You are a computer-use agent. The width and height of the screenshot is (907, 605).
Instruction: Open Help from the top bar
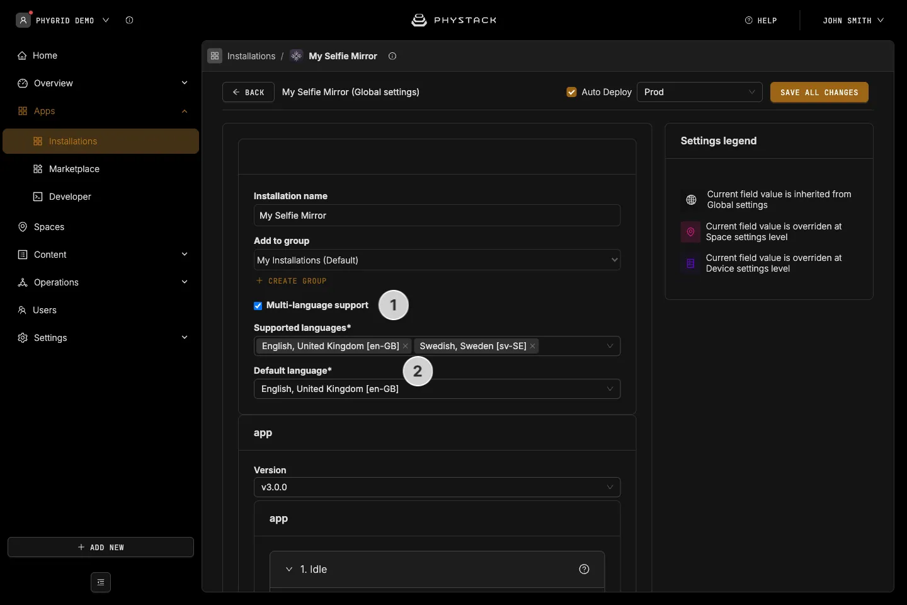coord(761,20)
